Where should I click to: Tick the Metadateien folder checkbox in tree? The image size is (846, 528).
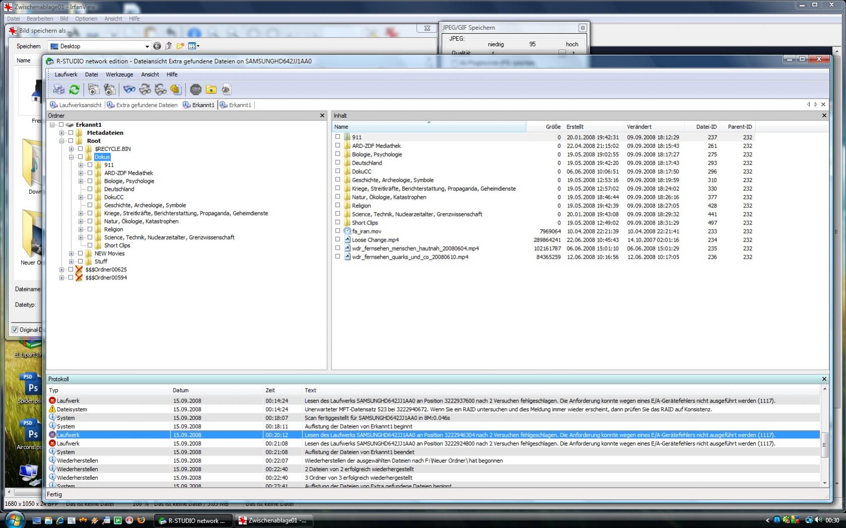coord(71,133)
